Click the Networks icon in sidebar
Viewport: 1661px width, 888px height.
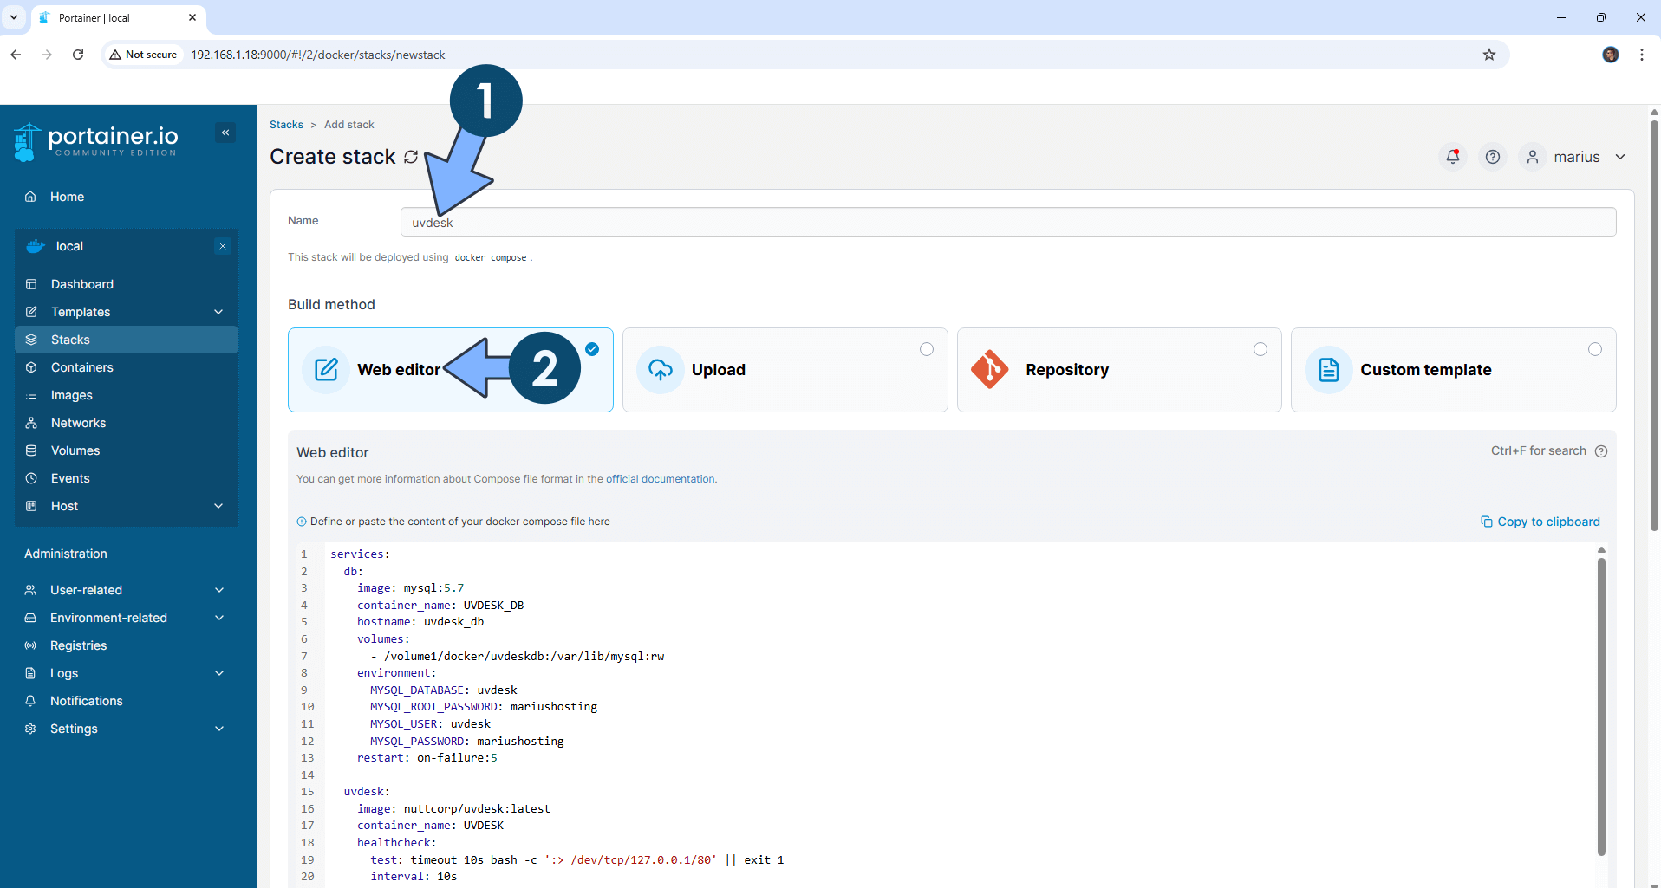31,423
